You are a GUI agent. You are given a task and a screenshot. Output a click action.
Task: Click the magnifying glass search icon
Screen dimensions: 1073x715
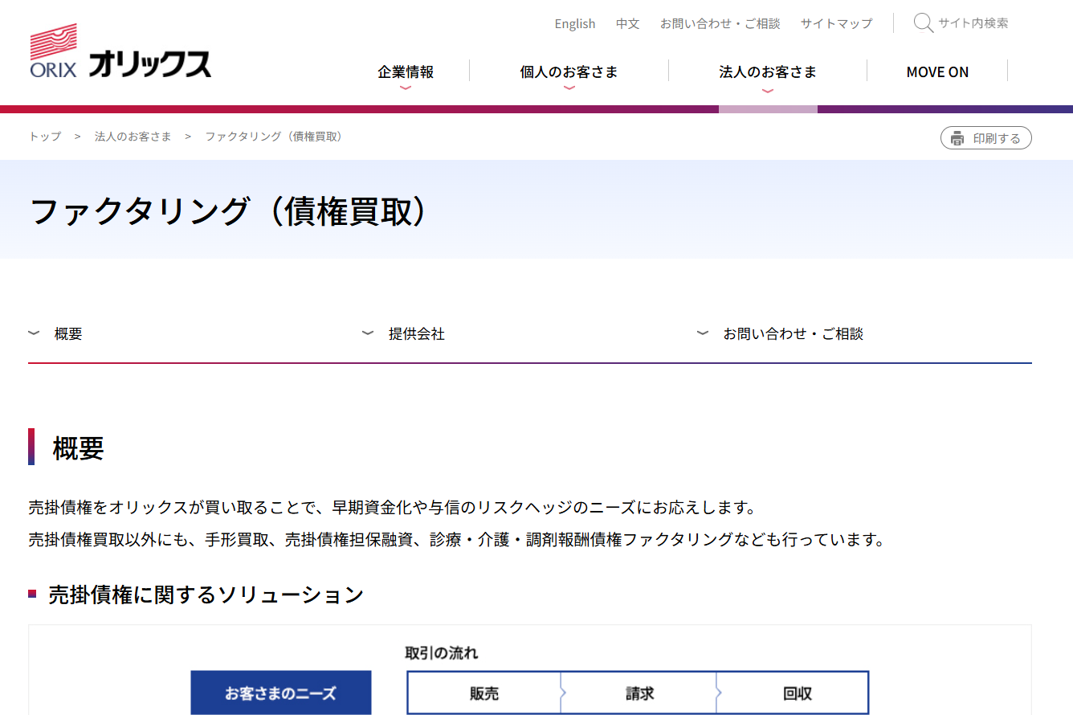coord(923,23)
